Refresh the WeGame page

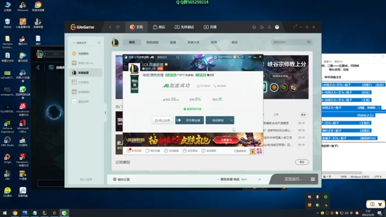[118, 27]
